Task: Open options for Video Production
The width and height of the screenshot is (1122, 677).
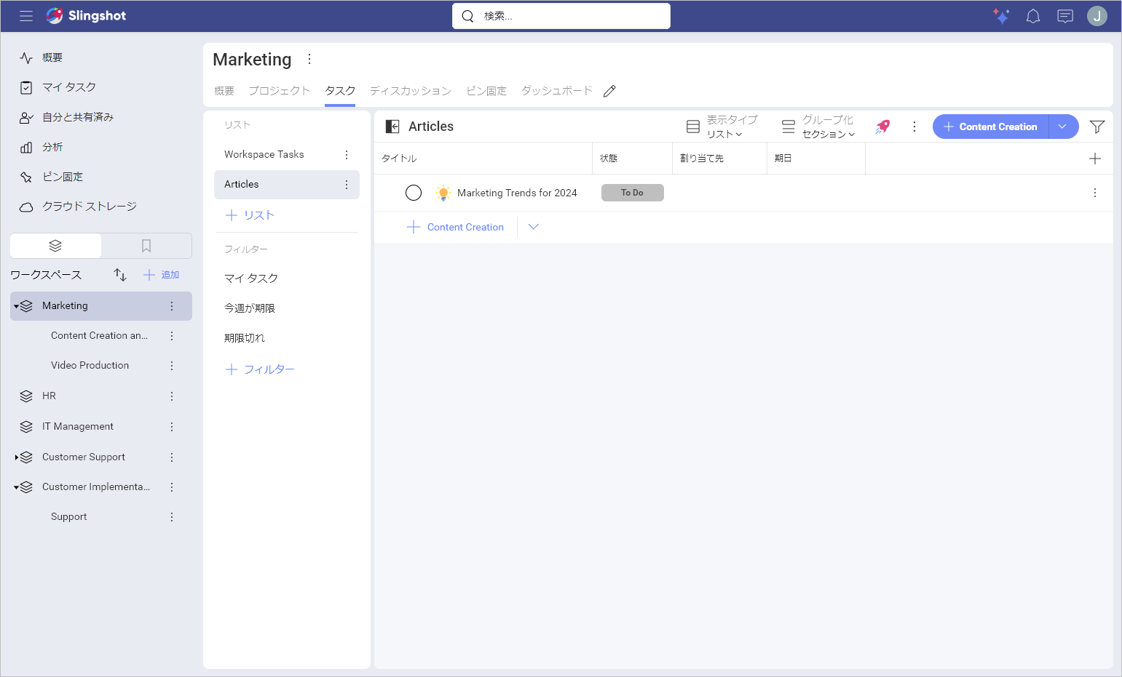Action: click(172, 366)
